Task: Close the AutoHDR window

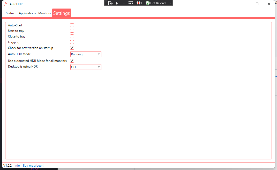Action: 269,4
